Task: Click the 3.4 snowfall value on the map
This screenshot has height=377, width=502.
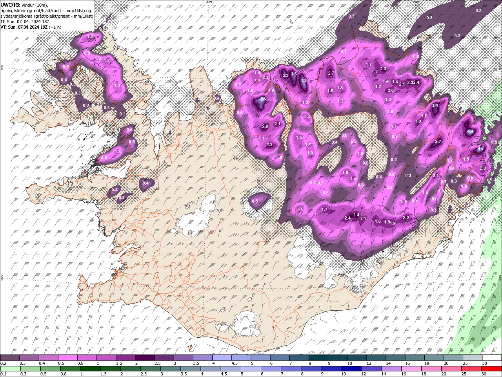Action: [x=435, y=105]
